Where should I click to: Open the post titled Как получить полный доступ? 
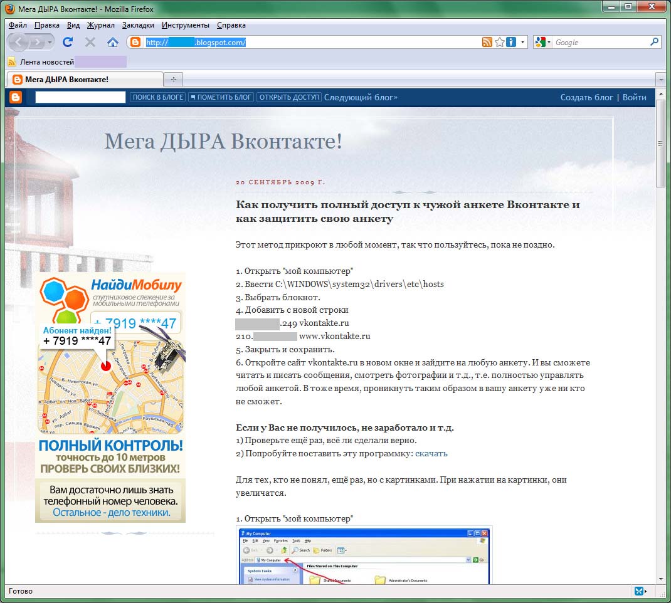tap(408, 211)
